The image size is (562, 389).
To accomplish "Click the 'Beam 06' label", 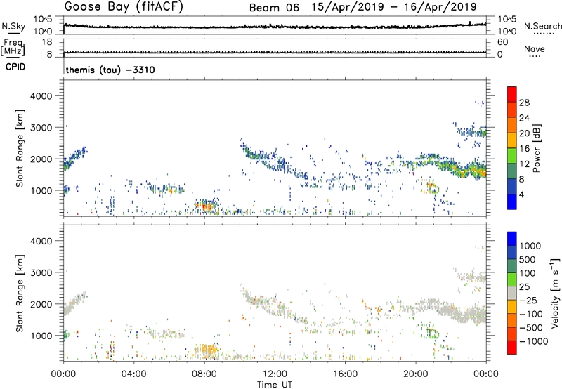I will point(274,8).
